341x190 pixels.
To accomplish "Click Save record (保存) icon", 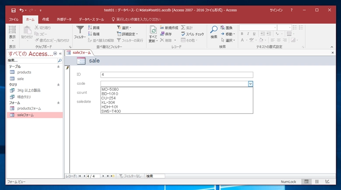I will click(x=162, y=34).
